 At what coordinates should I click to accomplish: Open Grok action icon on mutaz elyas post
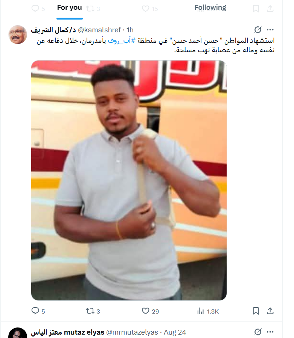258,332
